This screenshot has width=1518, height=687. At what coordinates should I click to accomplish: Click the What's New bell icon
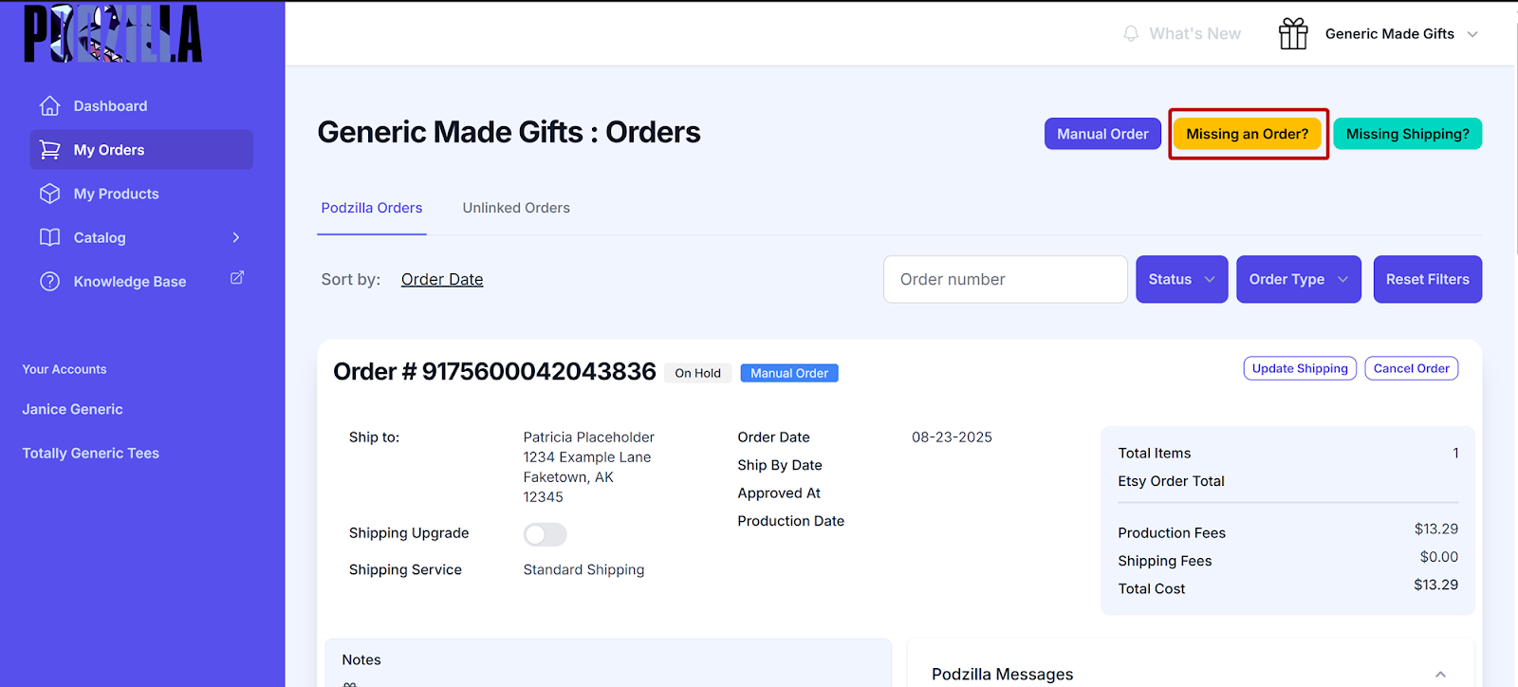[x=1131, y=34]
